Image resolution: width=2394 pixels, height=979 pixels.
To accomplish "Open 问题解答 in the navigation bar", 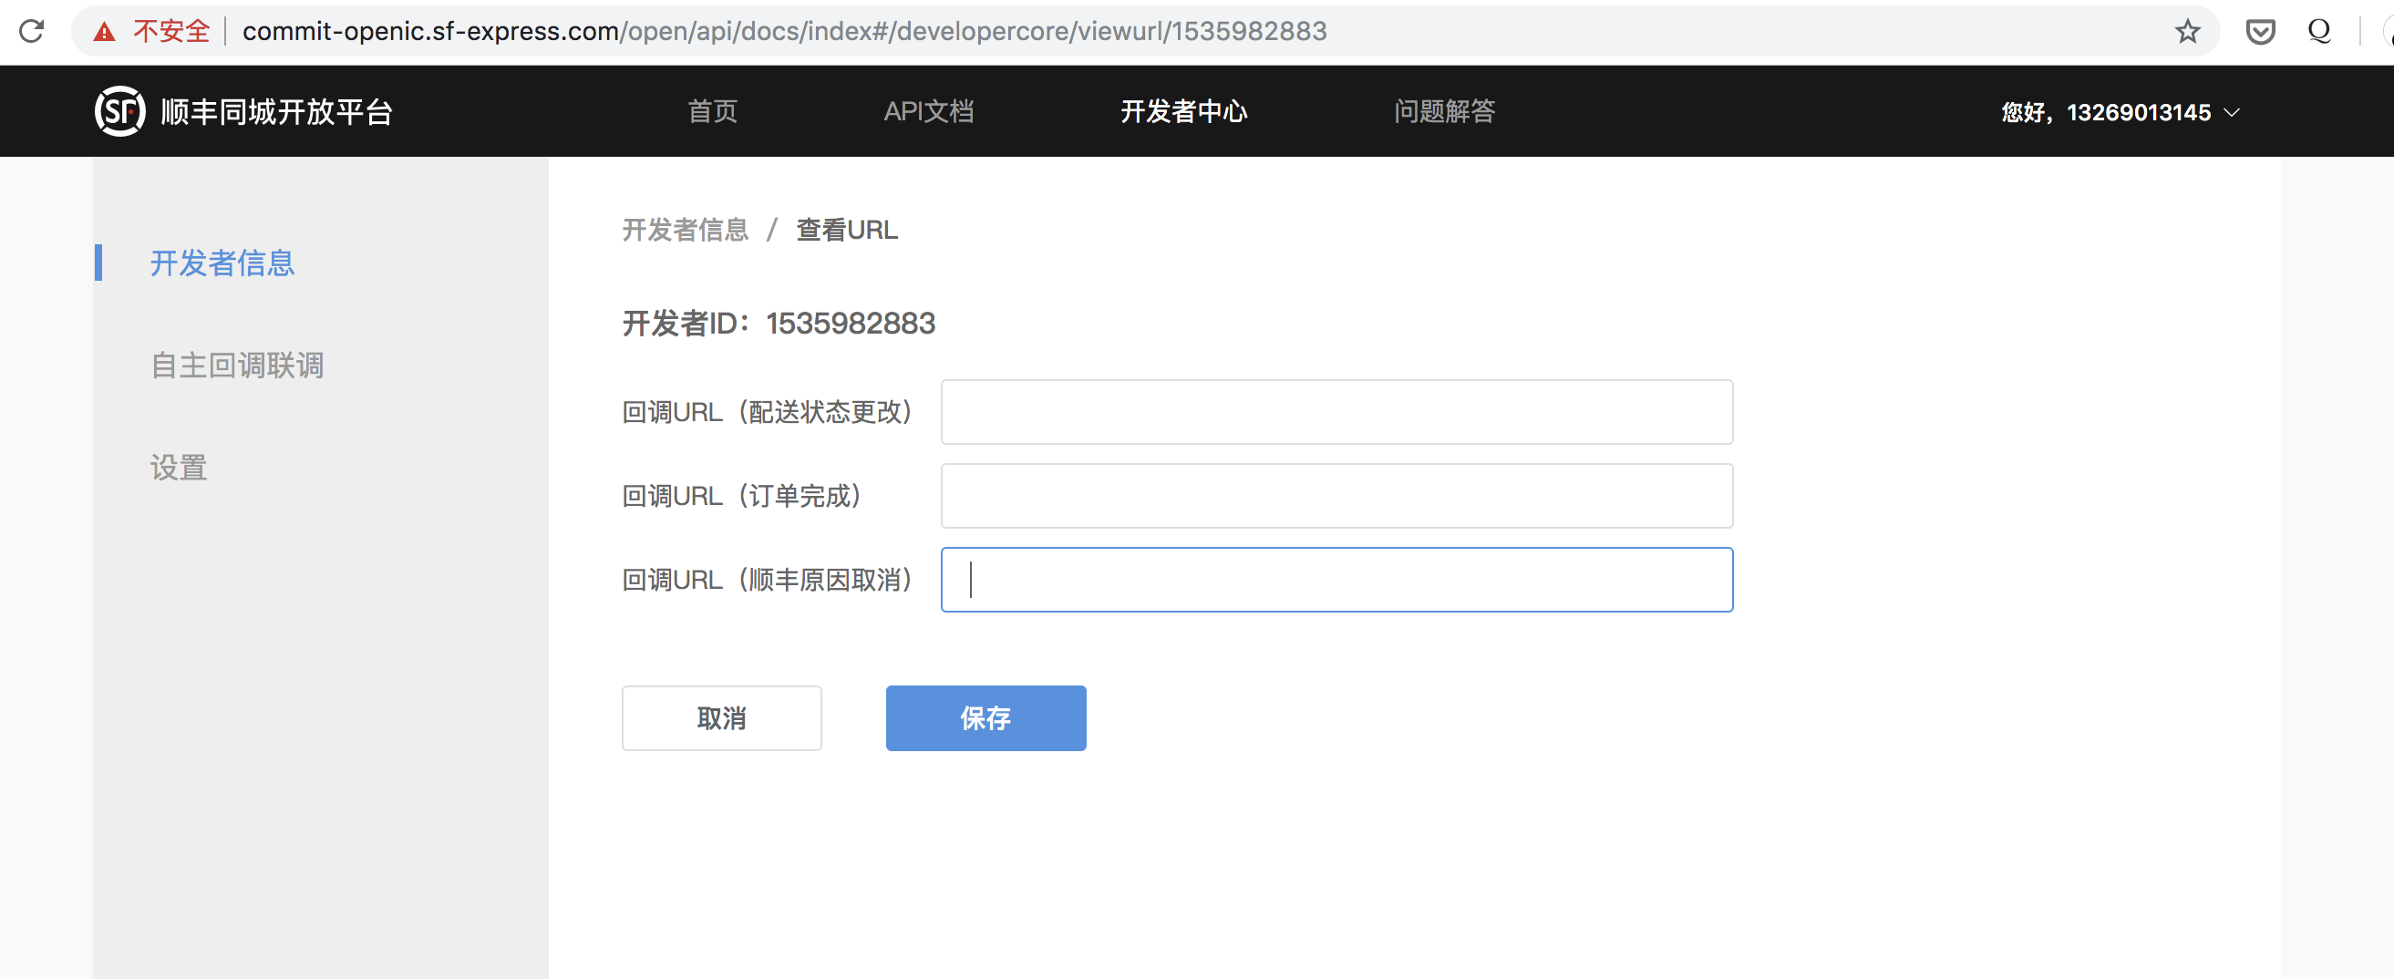I will click(x=1444, y=111).
